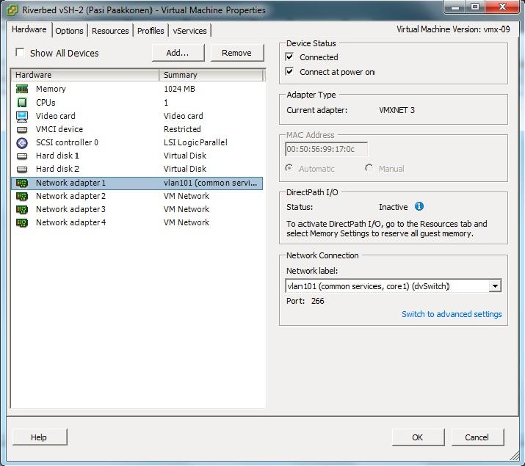This screenshot has height=466, width=525.
Task: Confirm with the OK button
Action: [x=418, y=437]
